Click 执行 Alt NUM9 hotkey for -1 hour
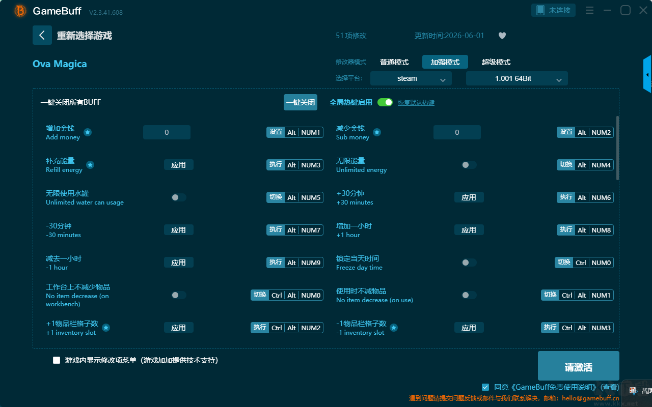 click(295, 263)
